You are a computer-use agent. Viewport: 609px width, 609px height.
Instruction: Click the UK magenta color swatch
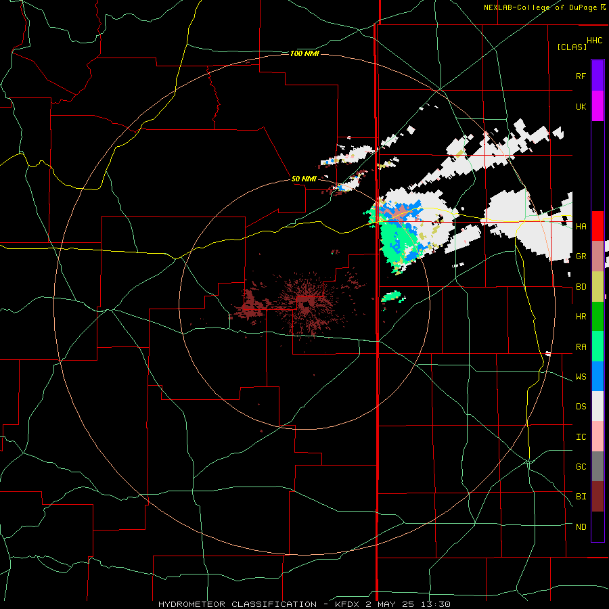click(x=597, y=106)
